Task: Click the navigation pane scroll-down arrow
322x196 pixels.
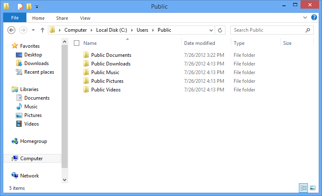Action: coord(64,180)
